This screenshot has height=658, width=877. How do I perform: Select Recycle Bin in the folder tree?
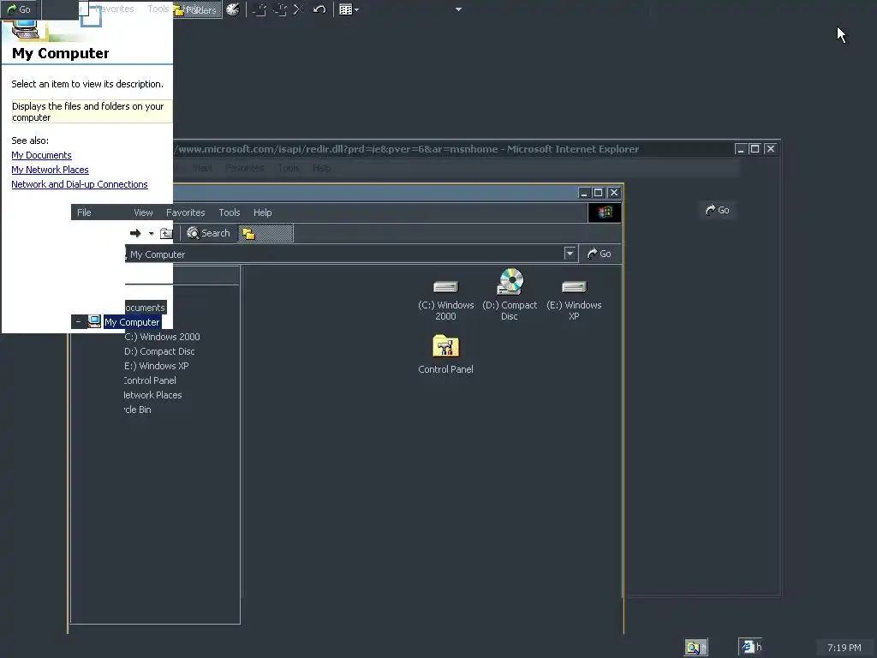pyautogui.click(x=138, y=410)
